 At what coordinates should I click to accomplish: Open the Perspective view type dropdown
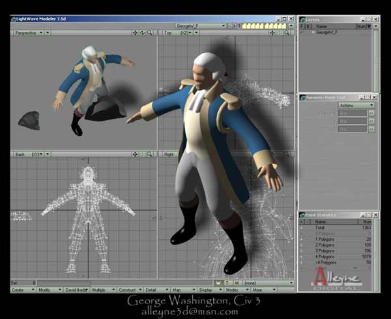29,33
